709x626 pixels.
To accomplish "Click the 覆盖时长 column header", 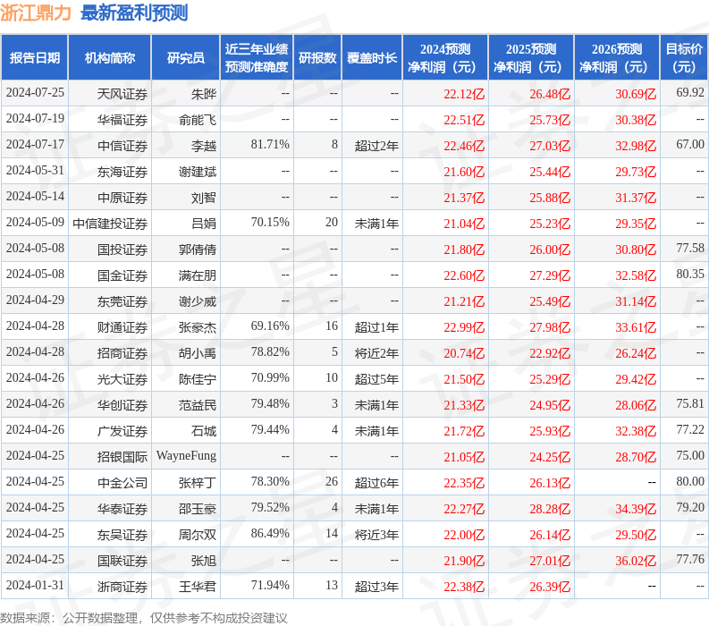I will 372,57.
